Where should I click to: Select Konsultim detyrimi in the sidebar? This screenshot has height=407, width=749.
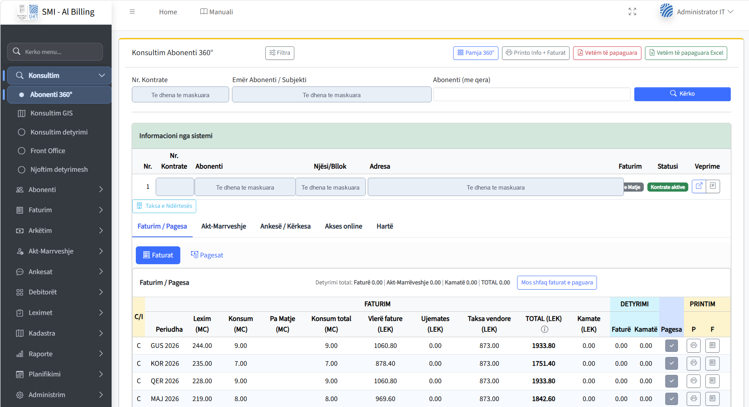point(59,132)
